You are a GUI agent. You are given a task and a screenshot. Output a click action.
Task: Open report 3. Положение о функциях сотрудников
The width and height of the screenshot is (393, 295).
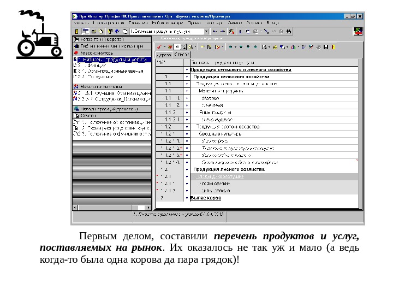click(x=112, y=134)
